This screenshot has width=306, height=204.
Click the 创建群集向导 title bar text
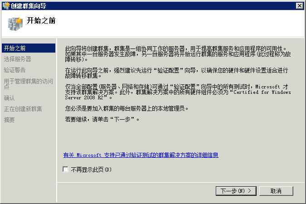[29, 6]
